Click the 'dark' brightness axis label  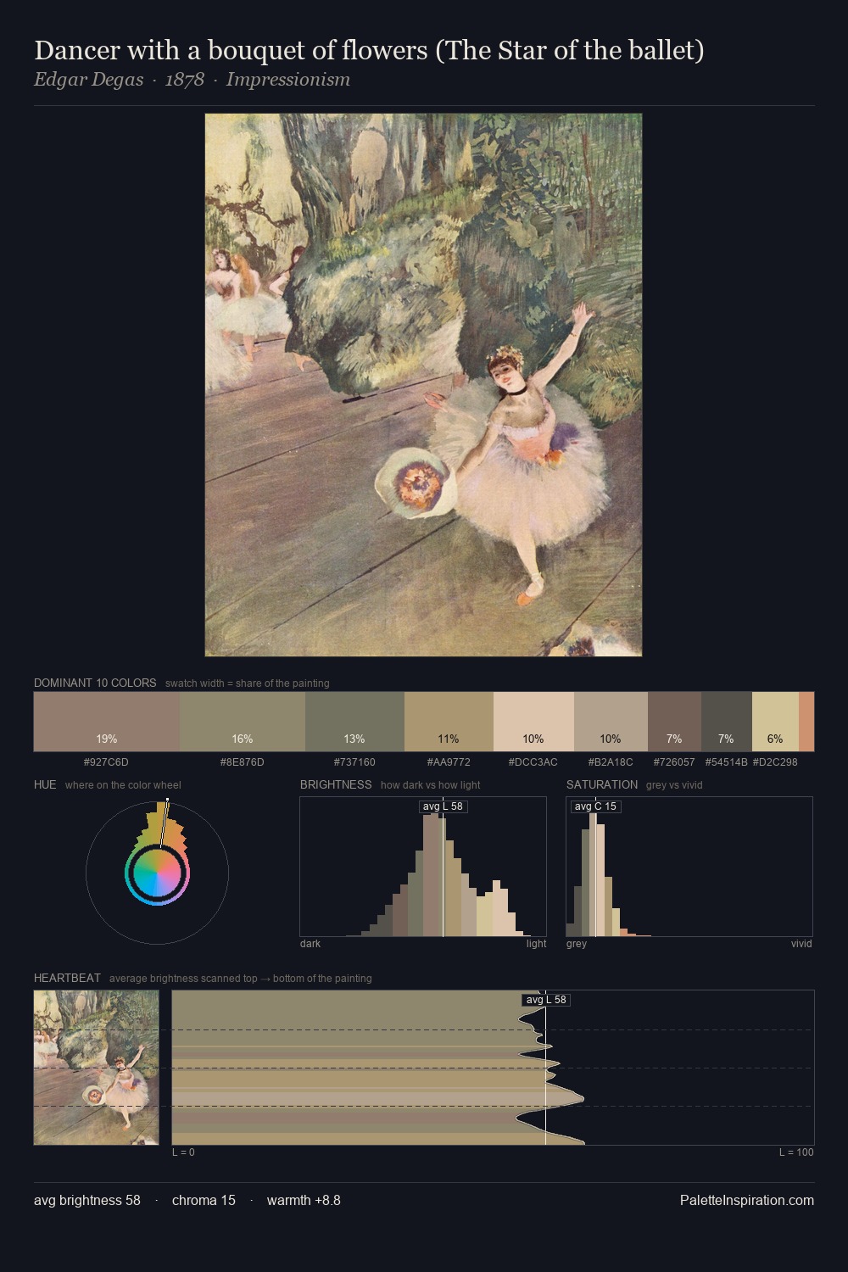(310, 944)
